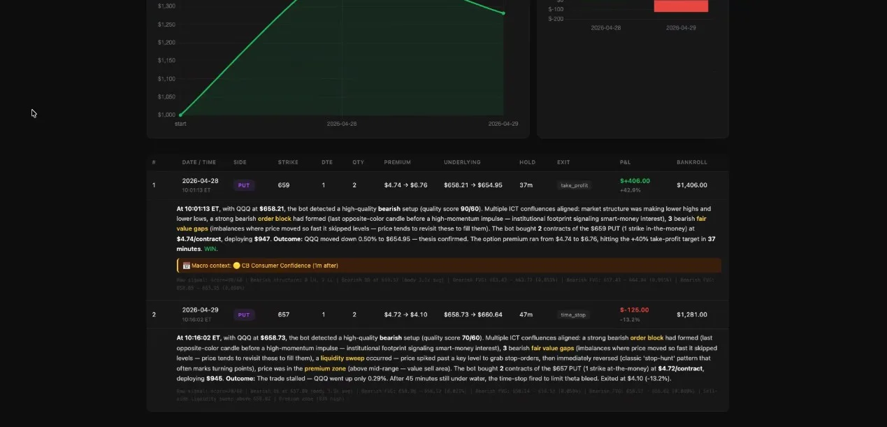Click trade date 2026-04-28 in table
887x427 pixels.
[200, 180]
